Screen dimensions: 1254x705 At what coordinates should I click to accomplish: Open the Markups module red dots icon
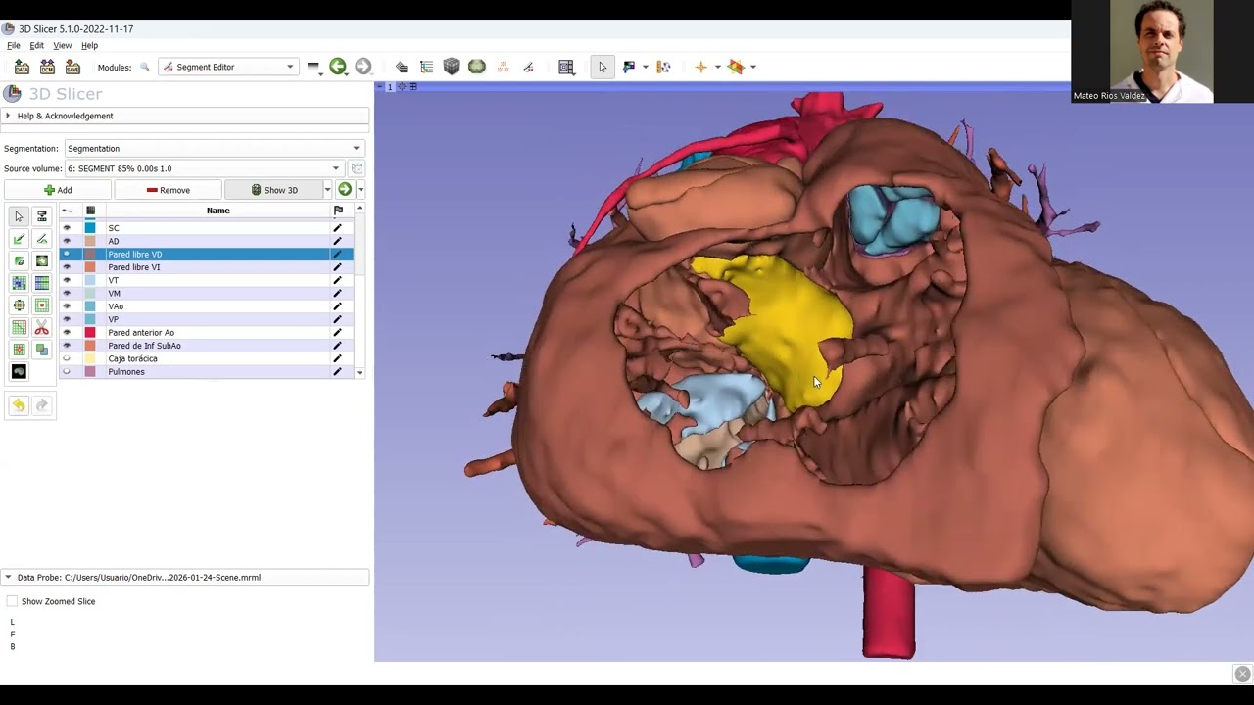(503, 67)
